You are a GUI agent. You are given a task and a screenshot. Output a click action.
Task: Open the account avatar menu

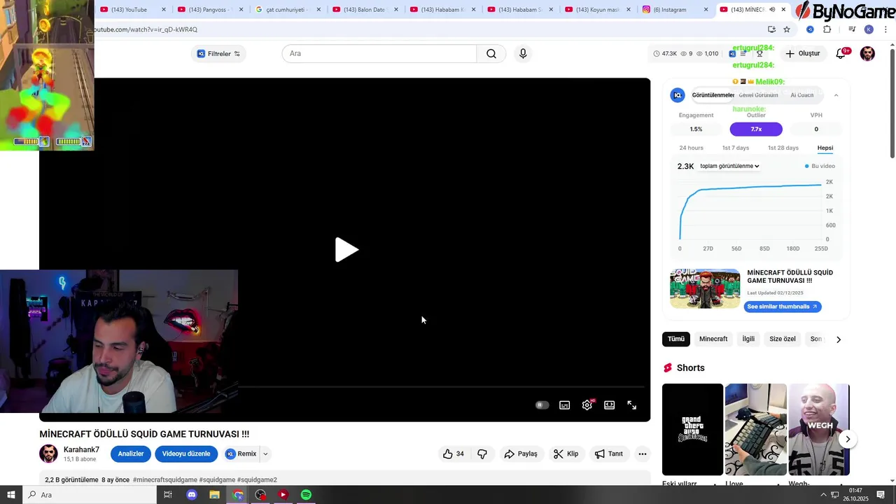pyautogui.click(x=867, y=54)
